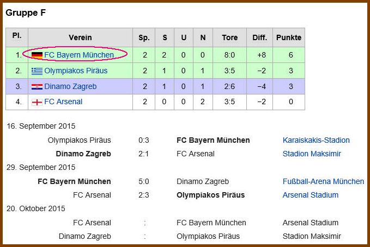Viewport: 370px width, 247px height.
Task: Click the Tore column header
Action: (x=229, y=37)
